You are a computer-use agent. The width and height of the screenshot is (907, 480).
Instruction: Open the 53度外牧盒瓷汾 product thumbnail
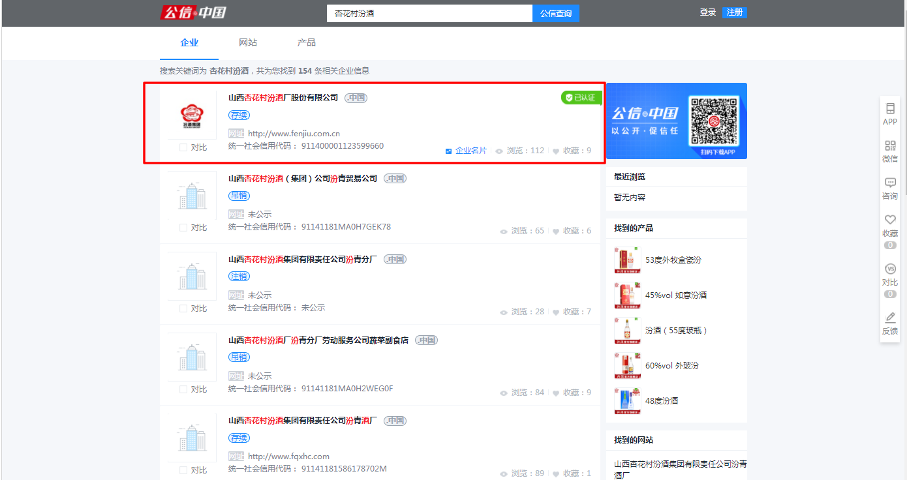click(x=627, y=259)
